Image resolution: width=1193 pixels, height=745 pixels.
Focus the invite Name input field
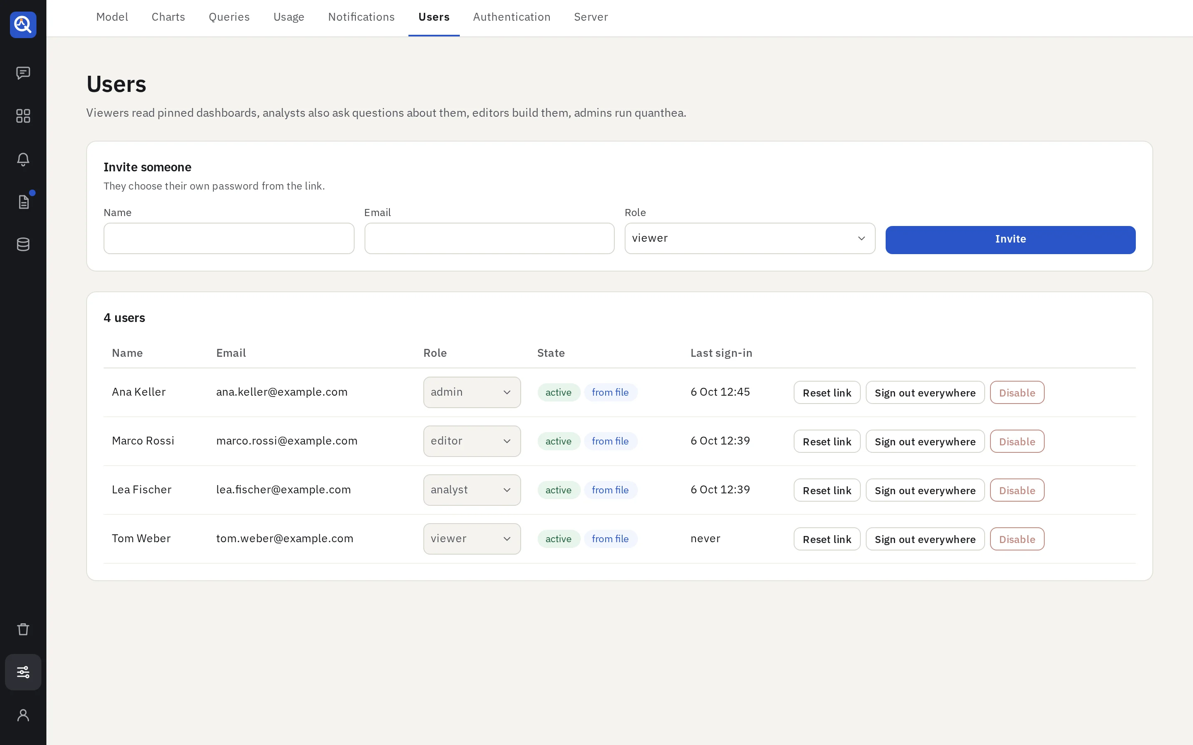click(229, 238)
